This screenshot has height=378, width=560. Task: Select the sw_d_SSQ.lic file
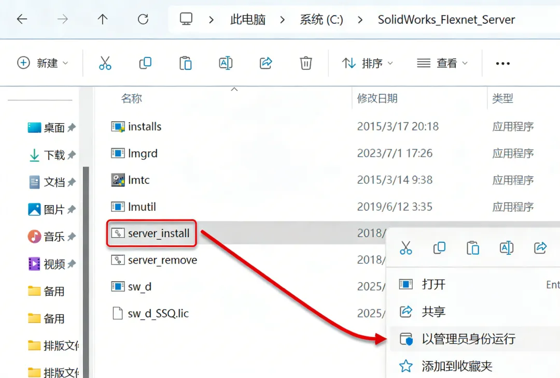pyautogui.click(x=158, y=313)
